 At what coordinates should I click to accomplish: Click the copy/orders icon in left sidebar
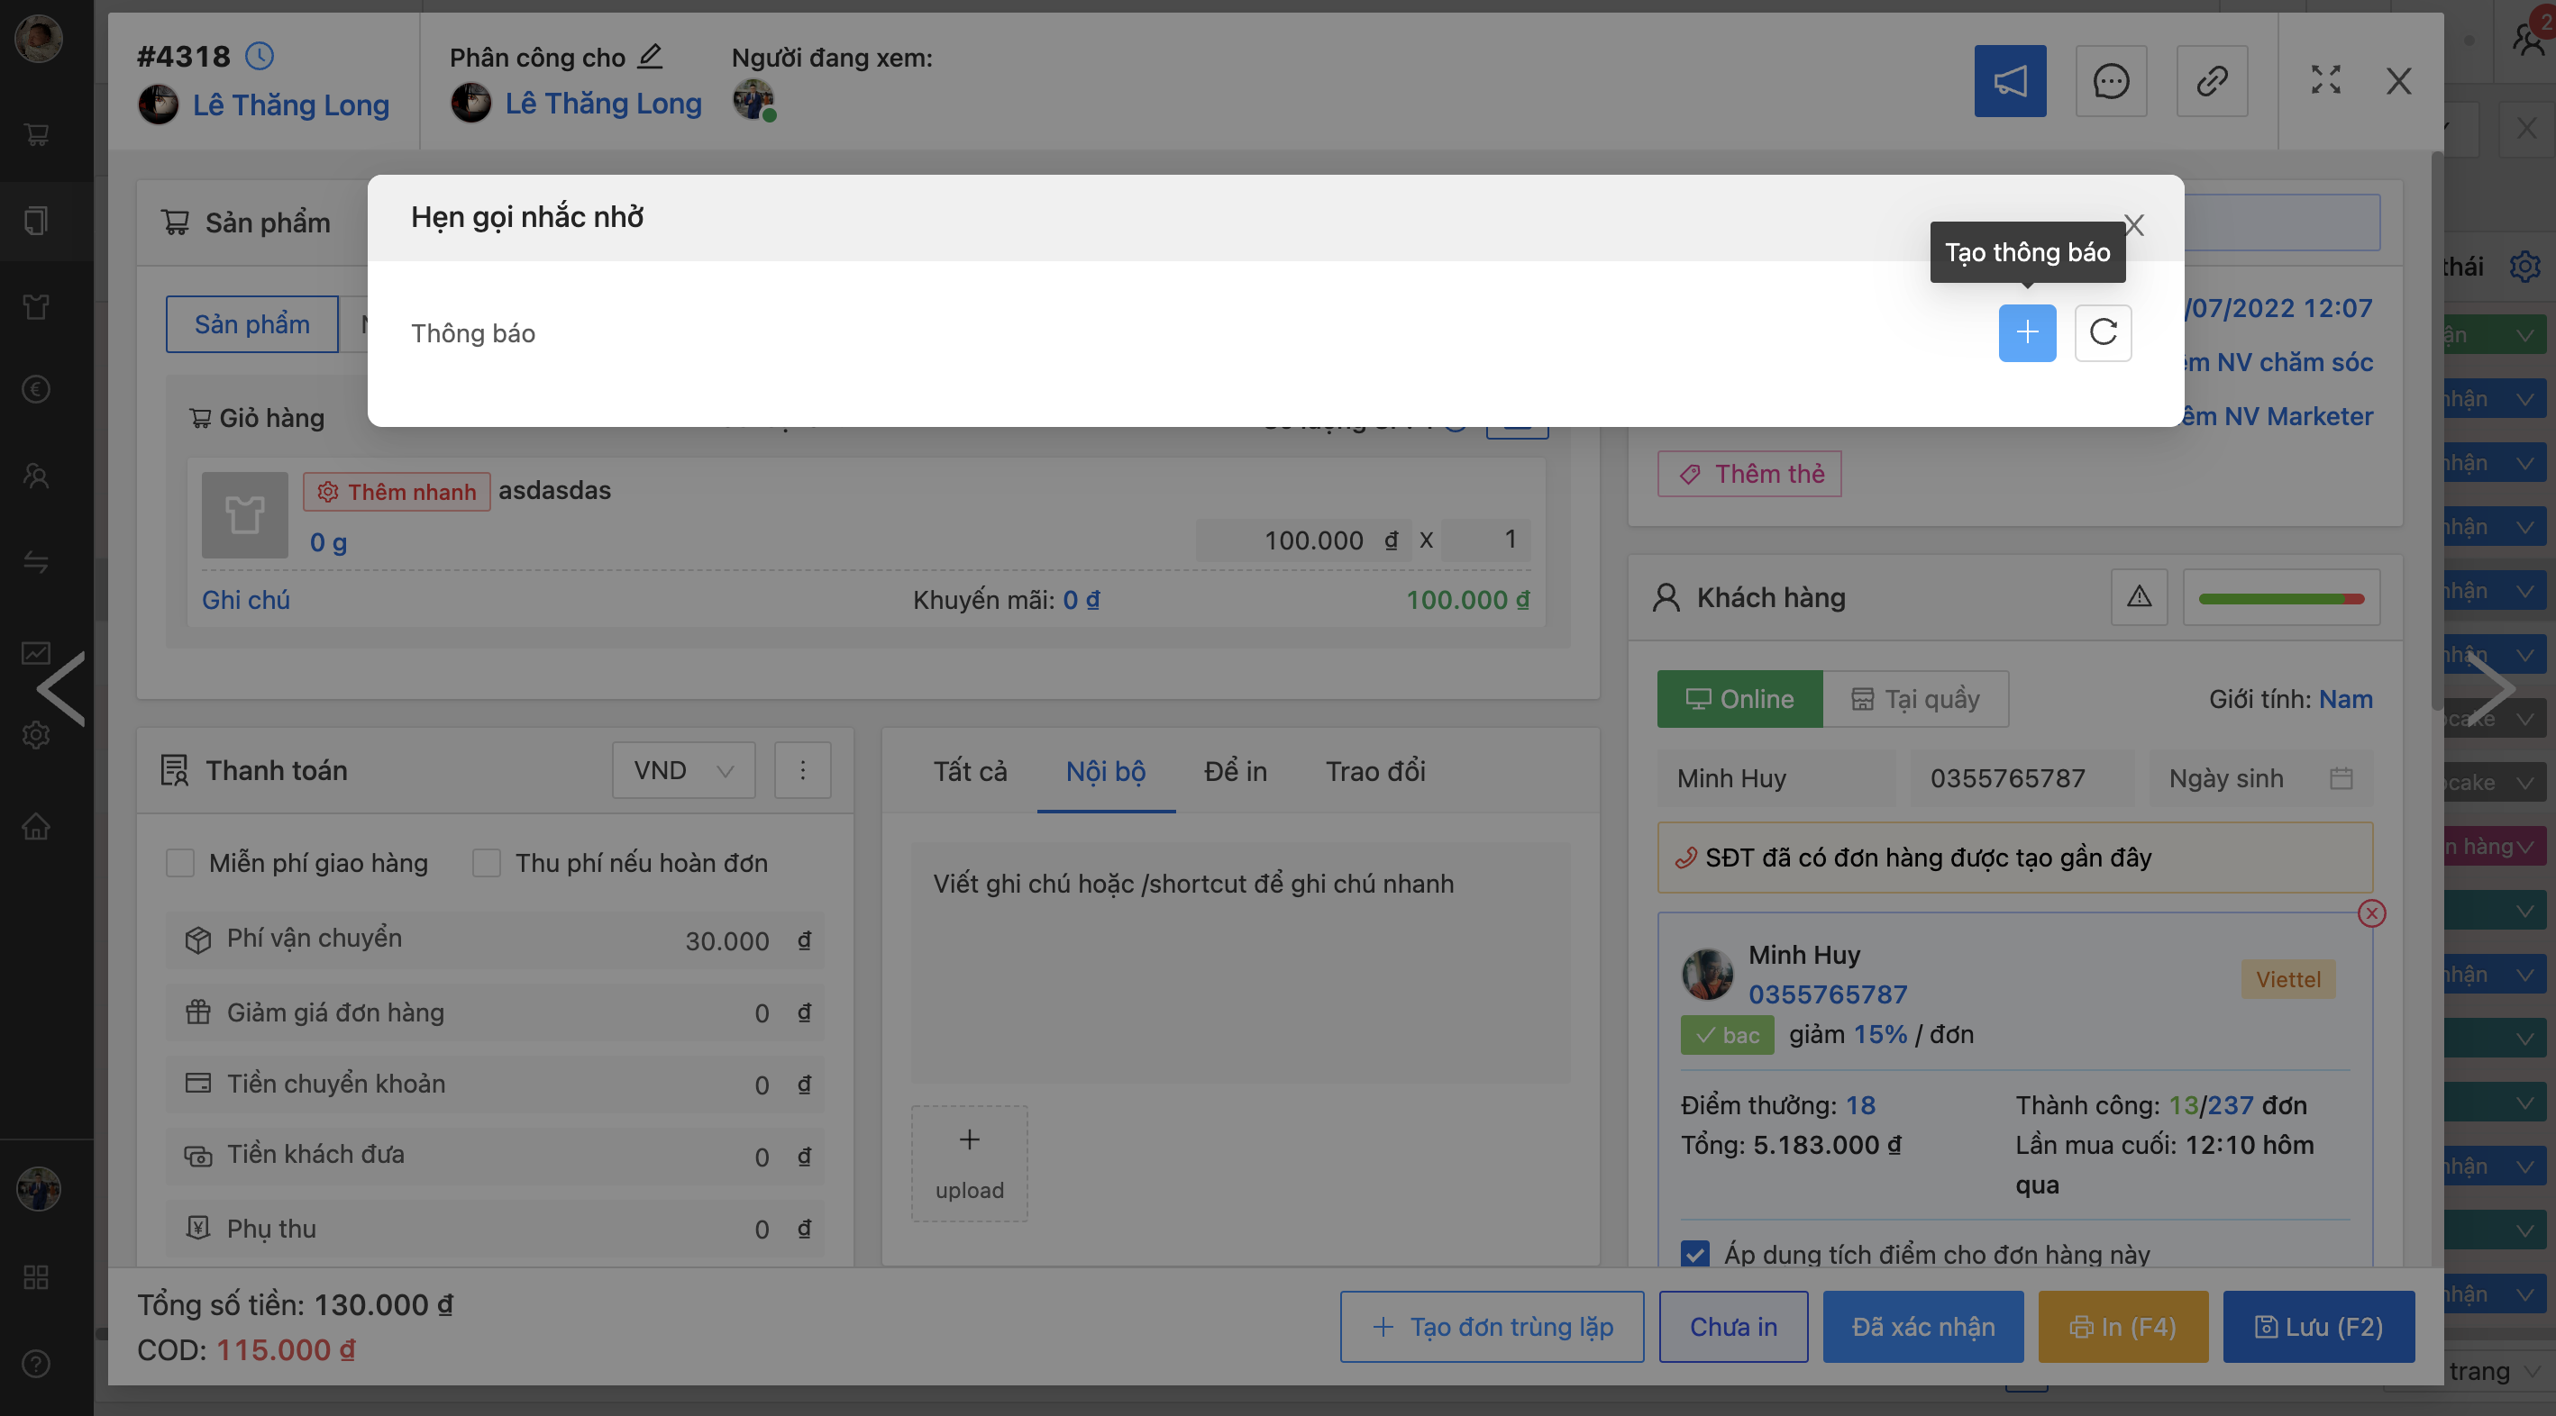[37, 220]
